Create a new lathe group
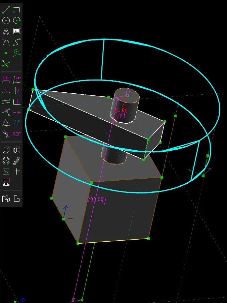The height and width of the screenshot is (303, 227). point(17,150)
